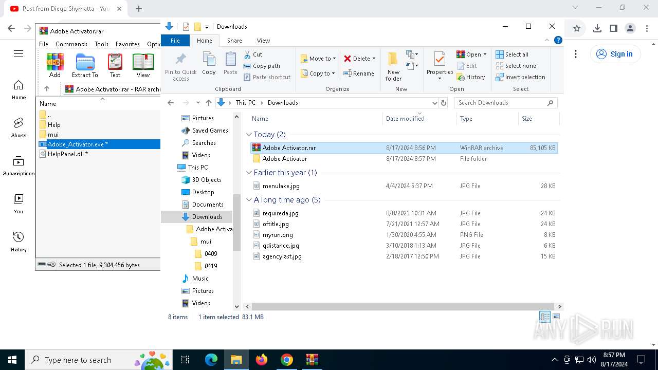Minimize the ribbon chevron
Screen dimensions: 658x370
(547, 40)
